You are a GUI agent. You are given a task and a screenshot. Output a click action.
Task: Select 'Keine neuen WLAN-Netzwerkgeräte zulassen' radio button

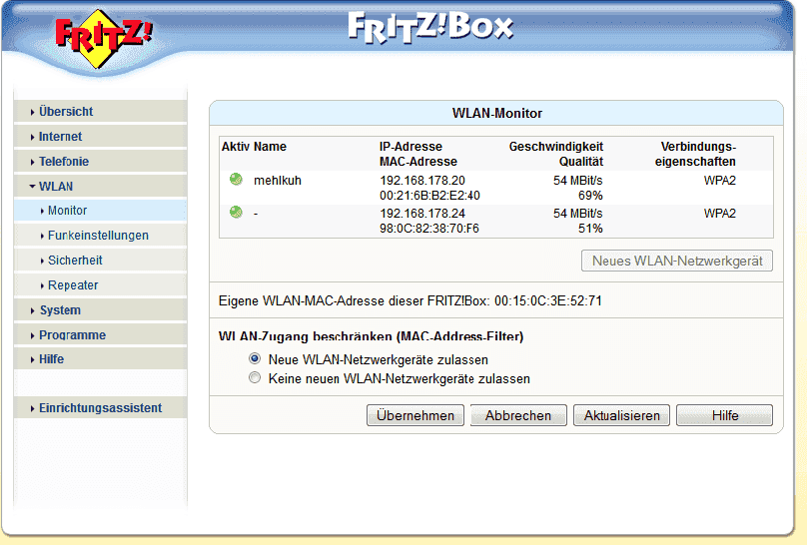click(255, 378)
